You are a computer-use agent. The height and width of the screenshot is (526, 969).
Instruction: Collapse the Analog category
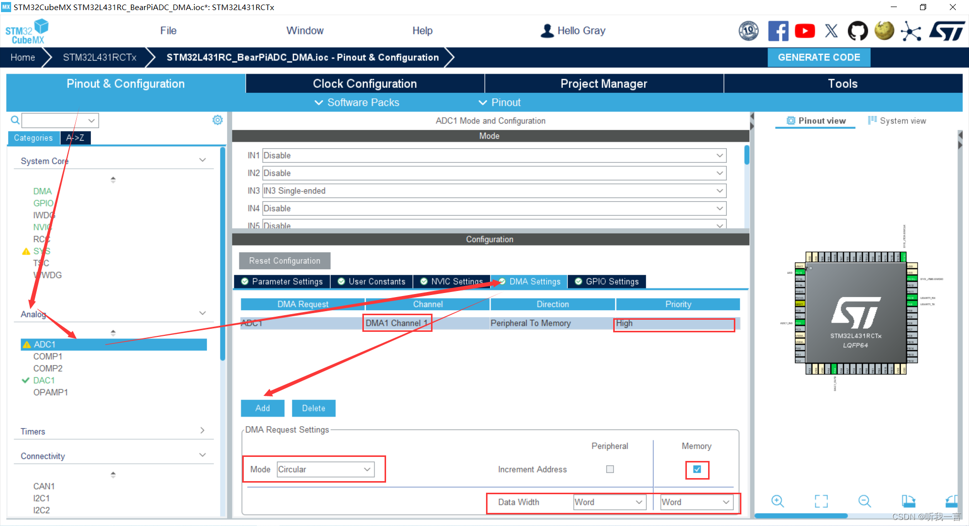(202, 313)
